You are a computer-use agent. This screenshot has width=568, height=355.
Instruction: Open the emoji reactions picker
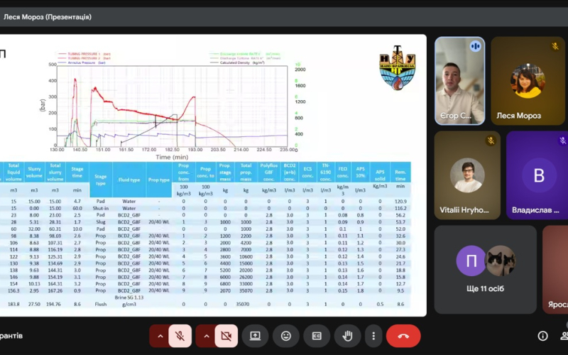[x=286, y=336]
